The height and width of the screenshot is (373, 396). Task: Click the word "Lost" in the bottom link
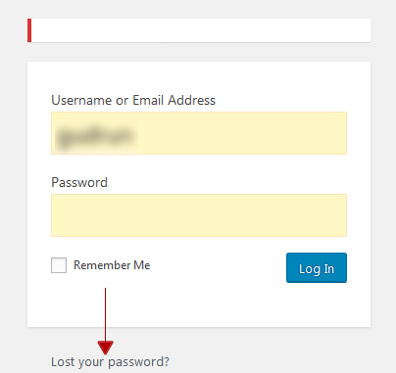click(x=63, y=362)
